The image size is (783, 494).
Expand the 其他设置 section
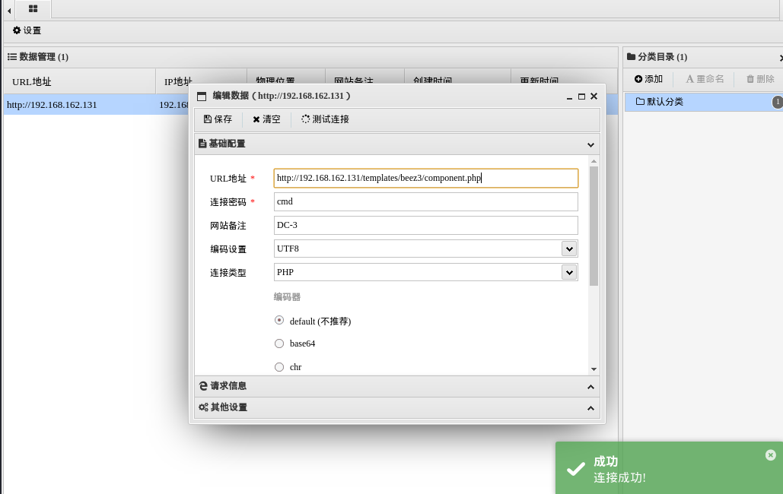tap(397, 407)
